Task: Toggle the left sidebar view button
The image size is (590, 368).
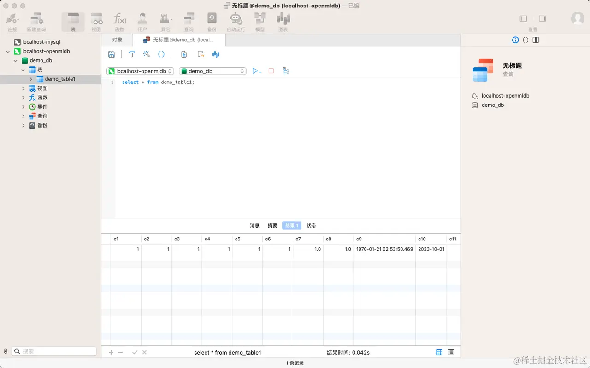Action: coord(523,18)
